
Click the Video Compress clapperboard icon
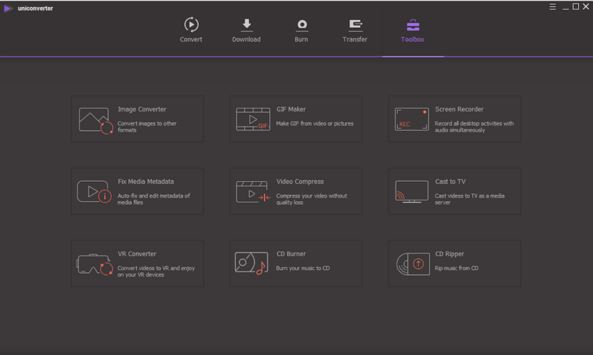(253, 191)
